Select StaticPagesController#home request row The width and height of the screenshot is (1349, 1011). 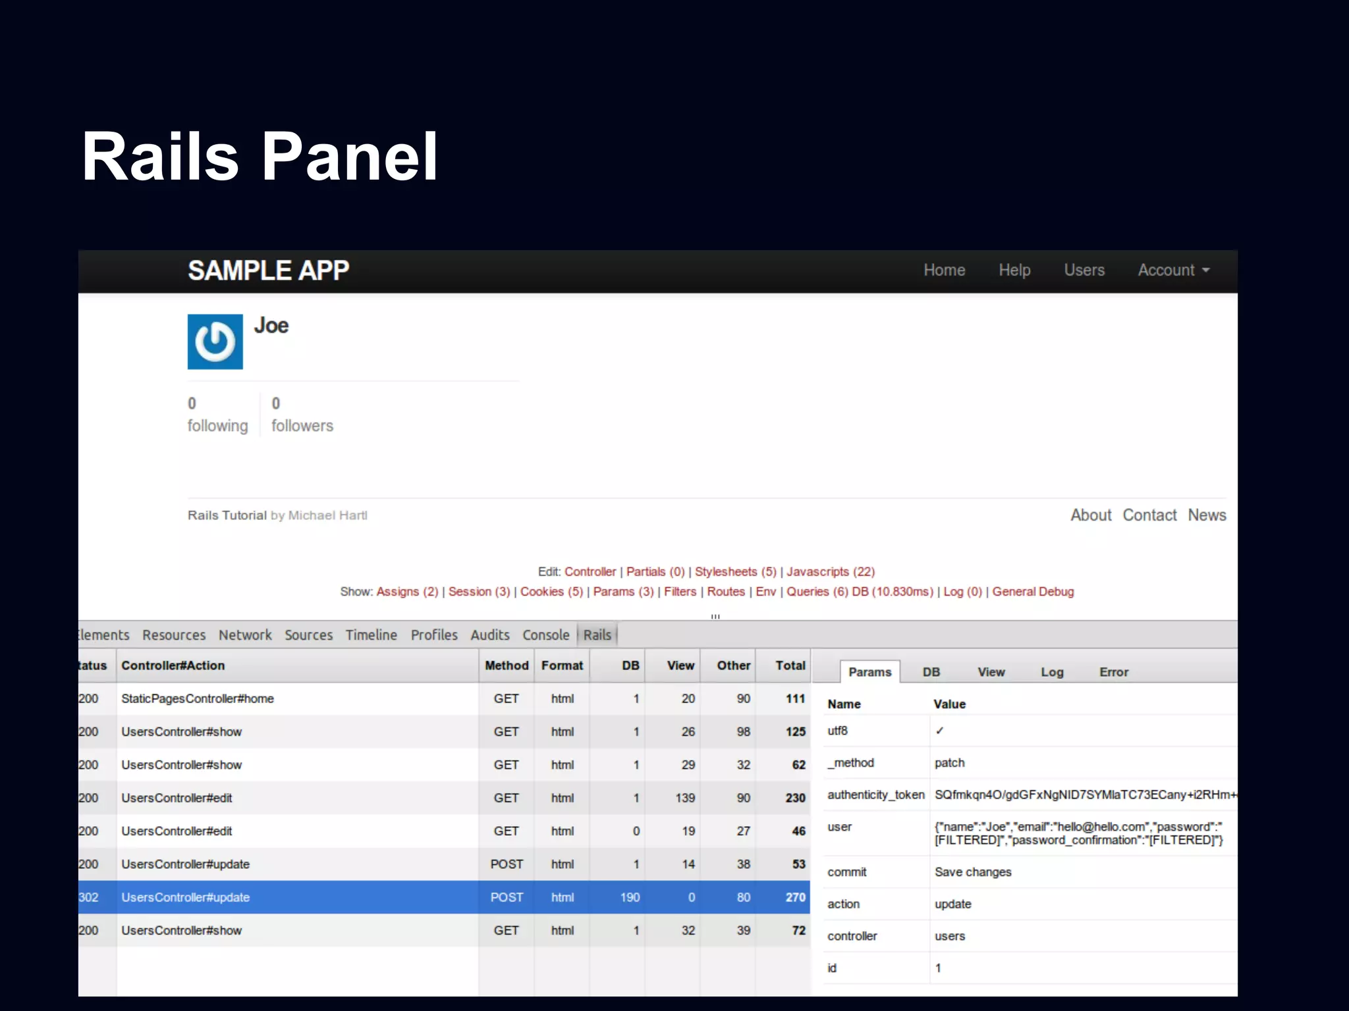point(444,699)
